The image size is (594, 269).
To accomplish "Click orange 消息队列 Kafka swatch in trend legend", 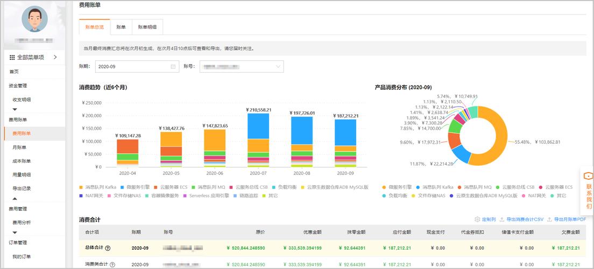I will pos(81,187).
